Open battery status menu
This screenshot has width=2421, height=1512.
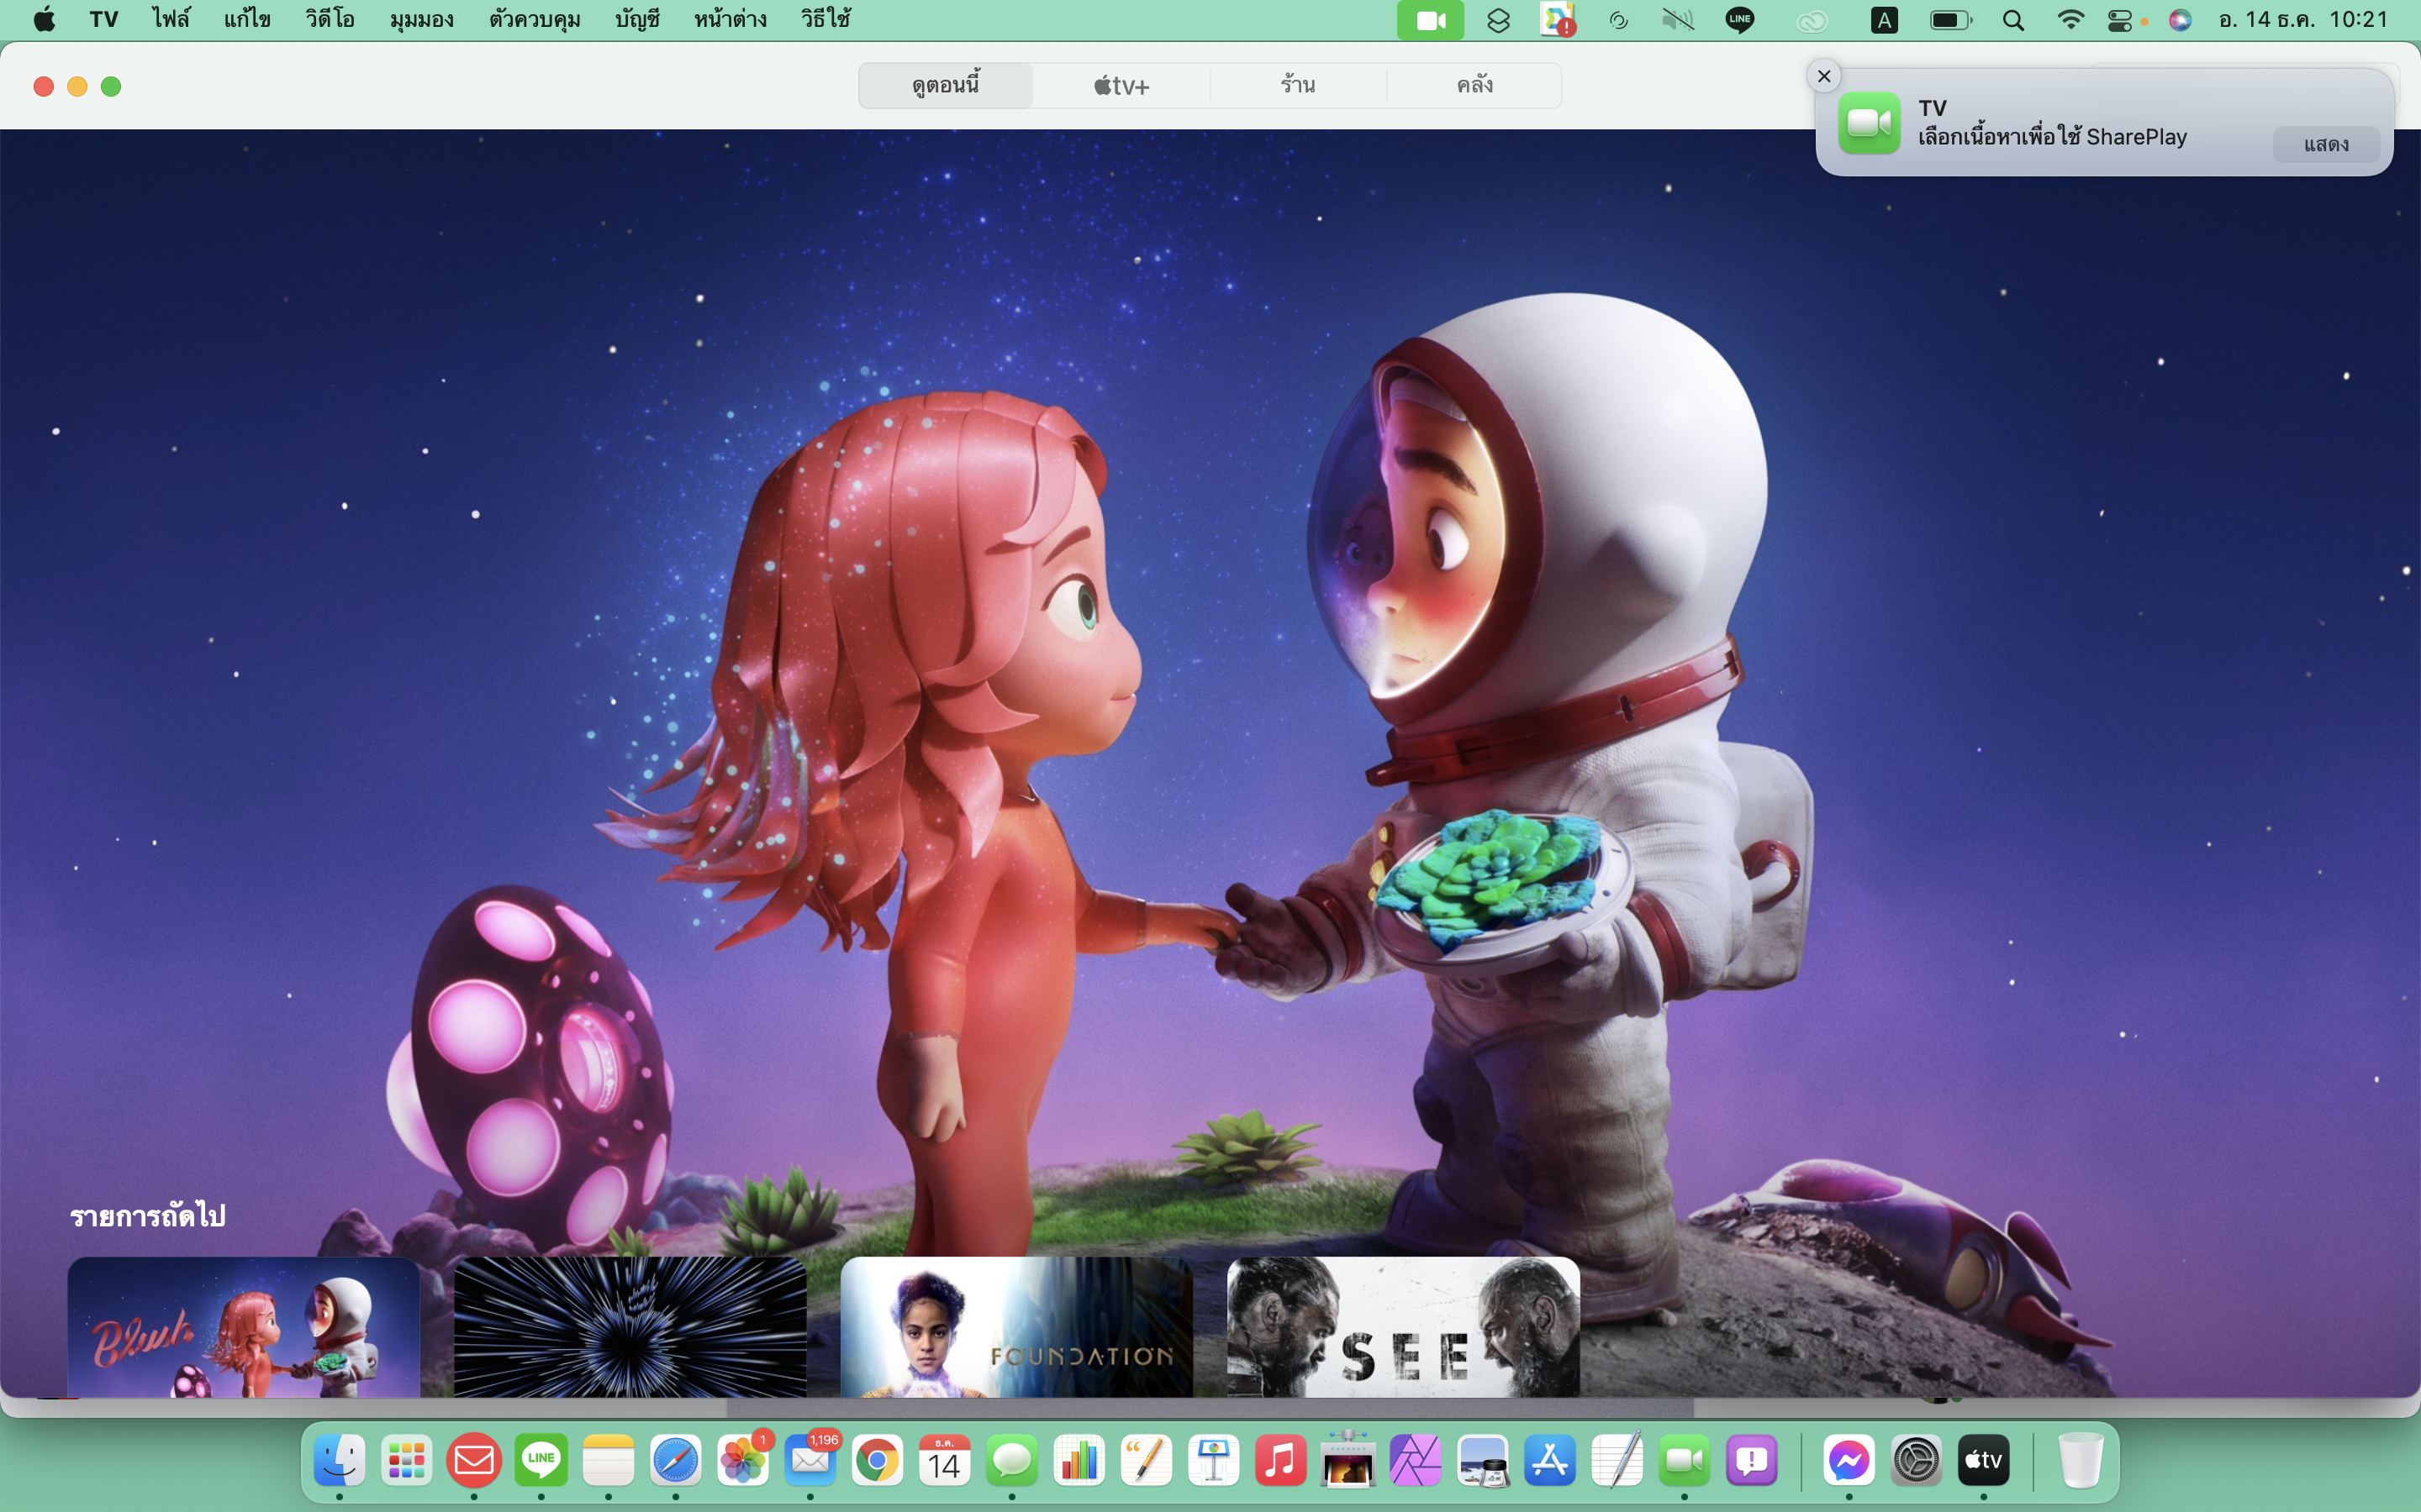(1949, 20)
